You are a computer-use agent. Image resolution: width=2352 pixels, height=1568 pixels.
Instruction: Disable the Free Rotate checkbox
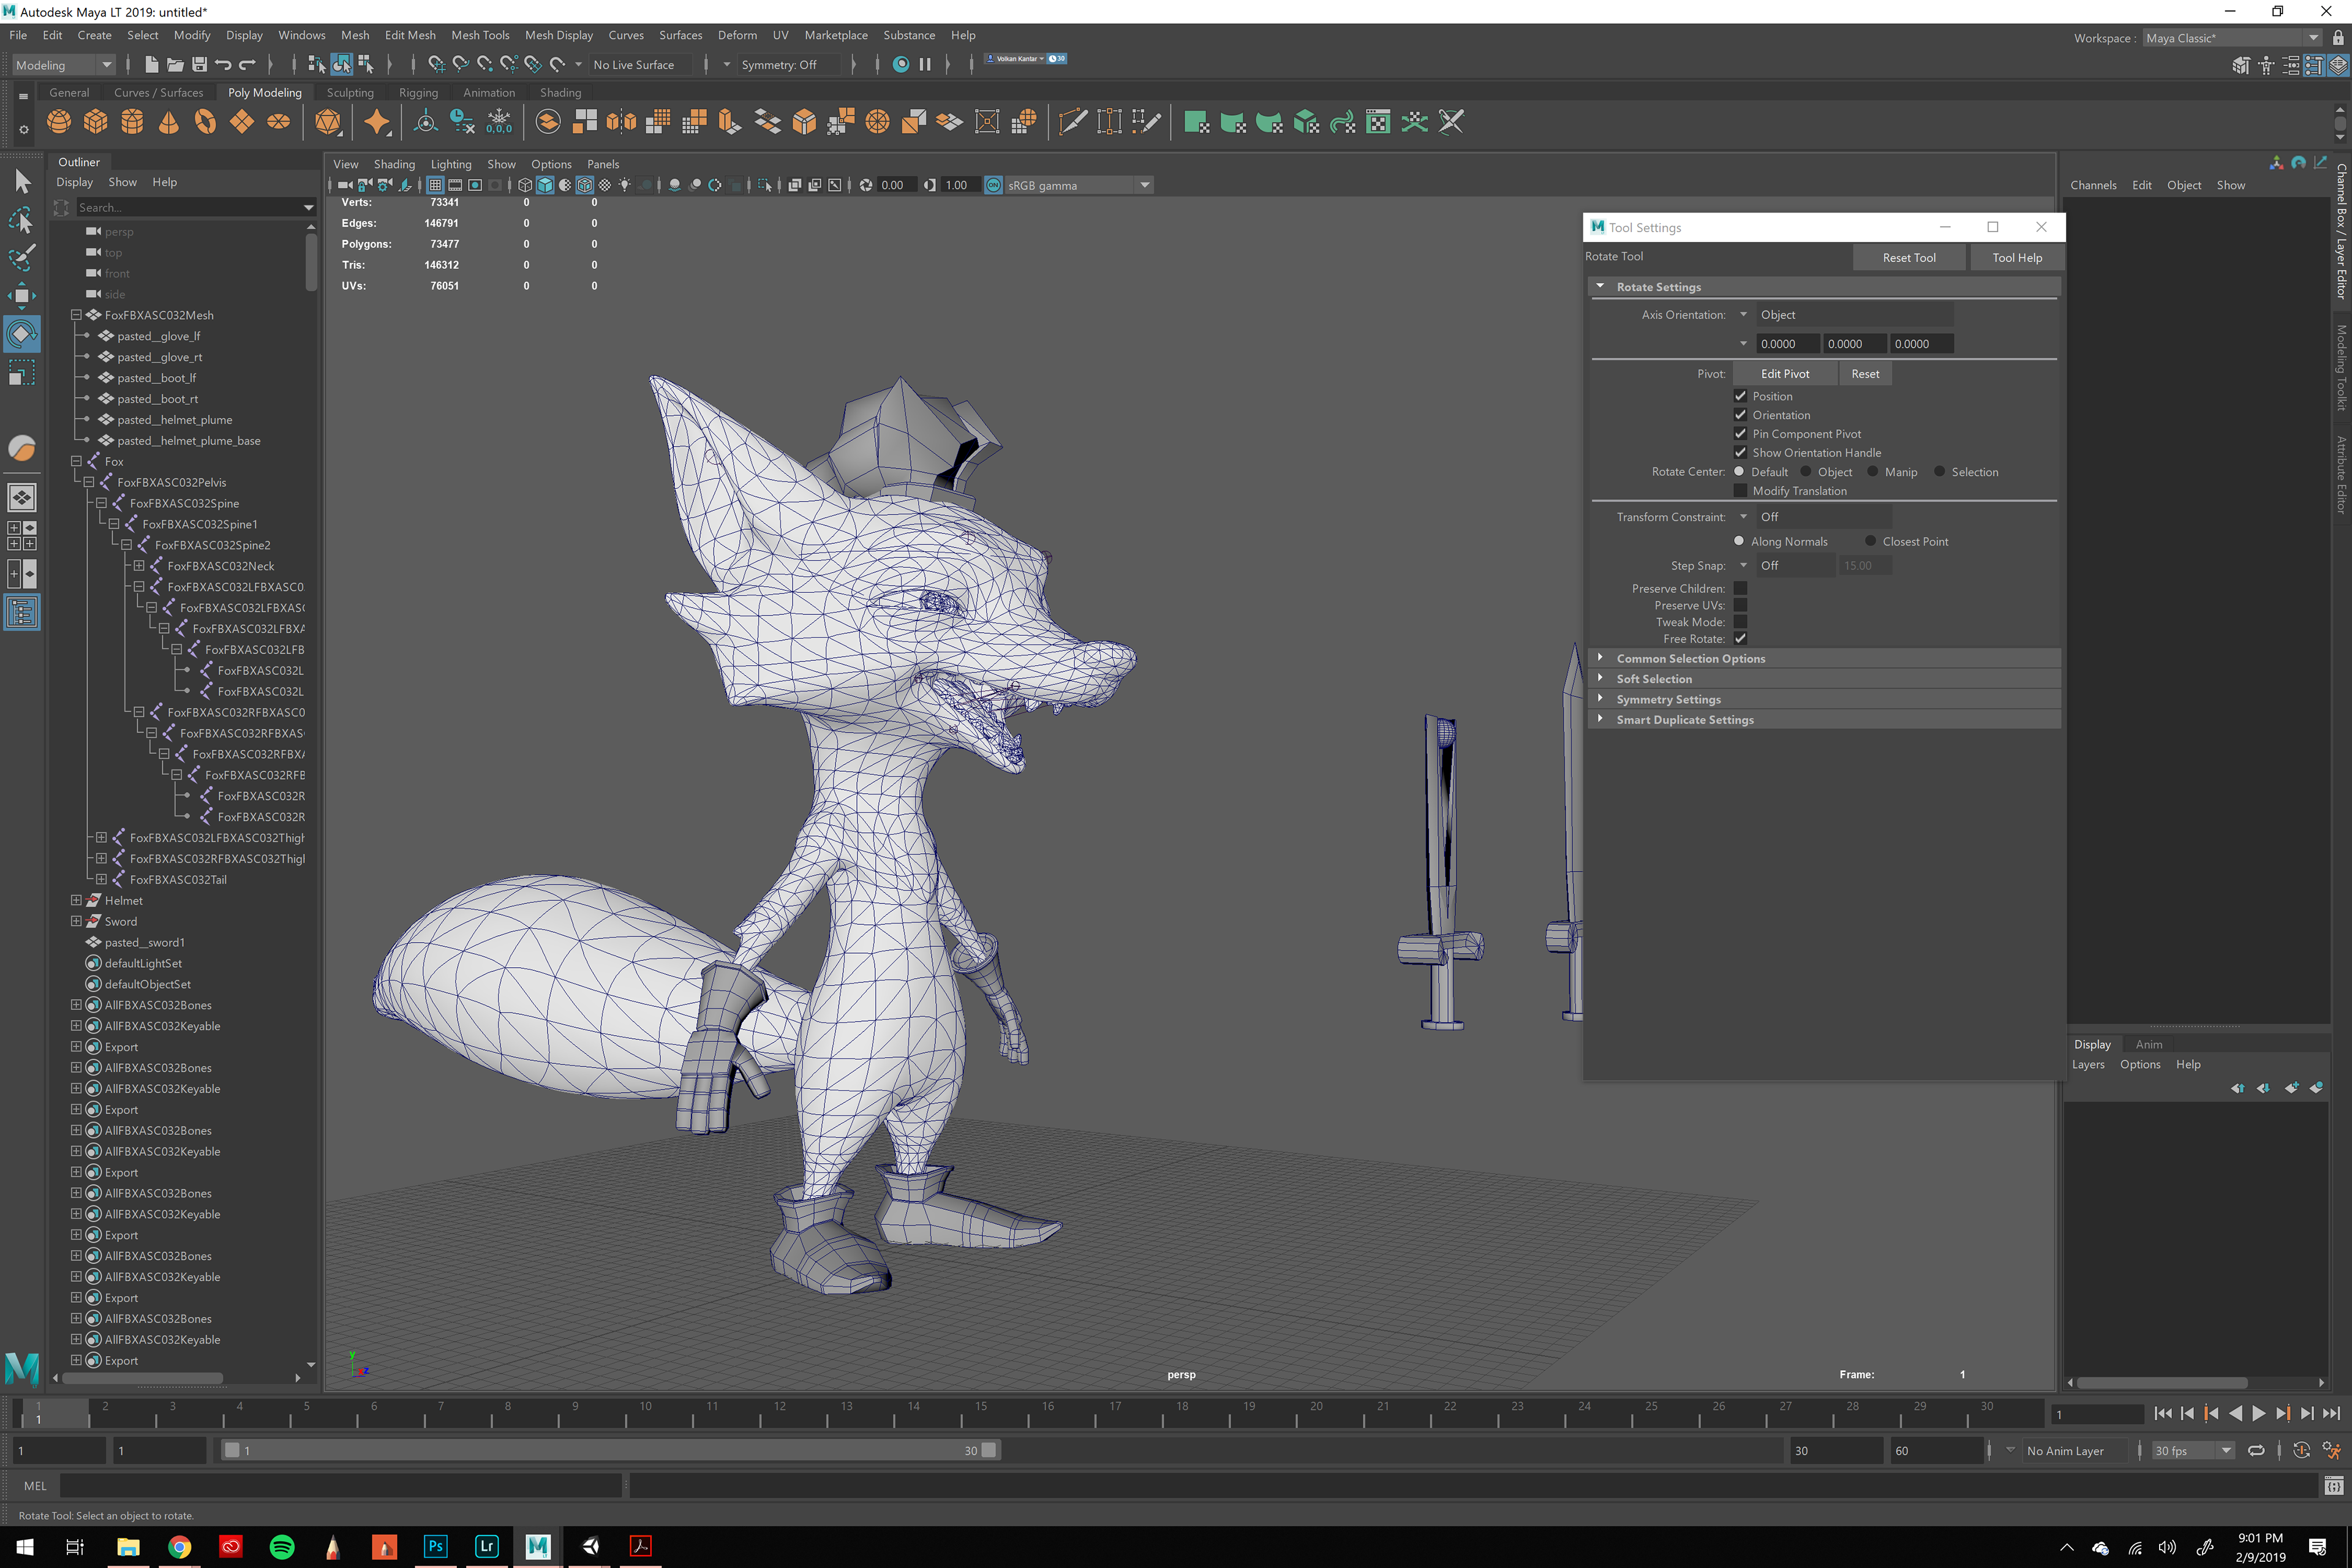1740,638
